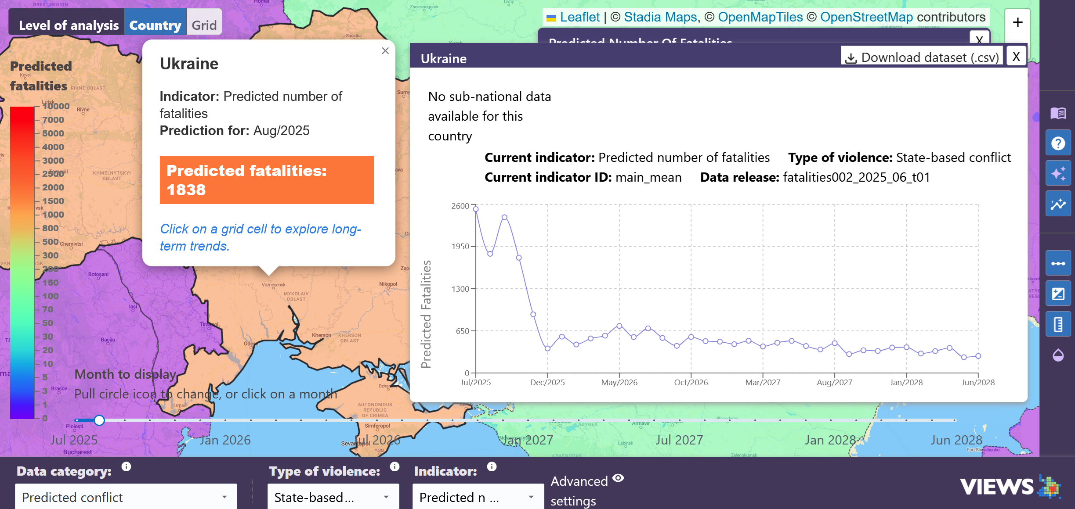Click the 'Current indicator ID: main_mean' text
The height and width of the screenshot is (509, 1075).
[583, 177]
